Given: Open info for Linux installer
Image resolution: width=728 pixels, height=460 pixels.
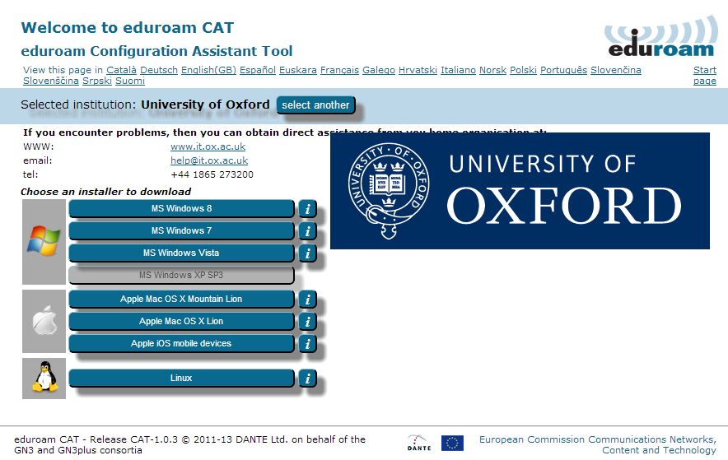Looking at the screenshot, I should tap(307, 379).
